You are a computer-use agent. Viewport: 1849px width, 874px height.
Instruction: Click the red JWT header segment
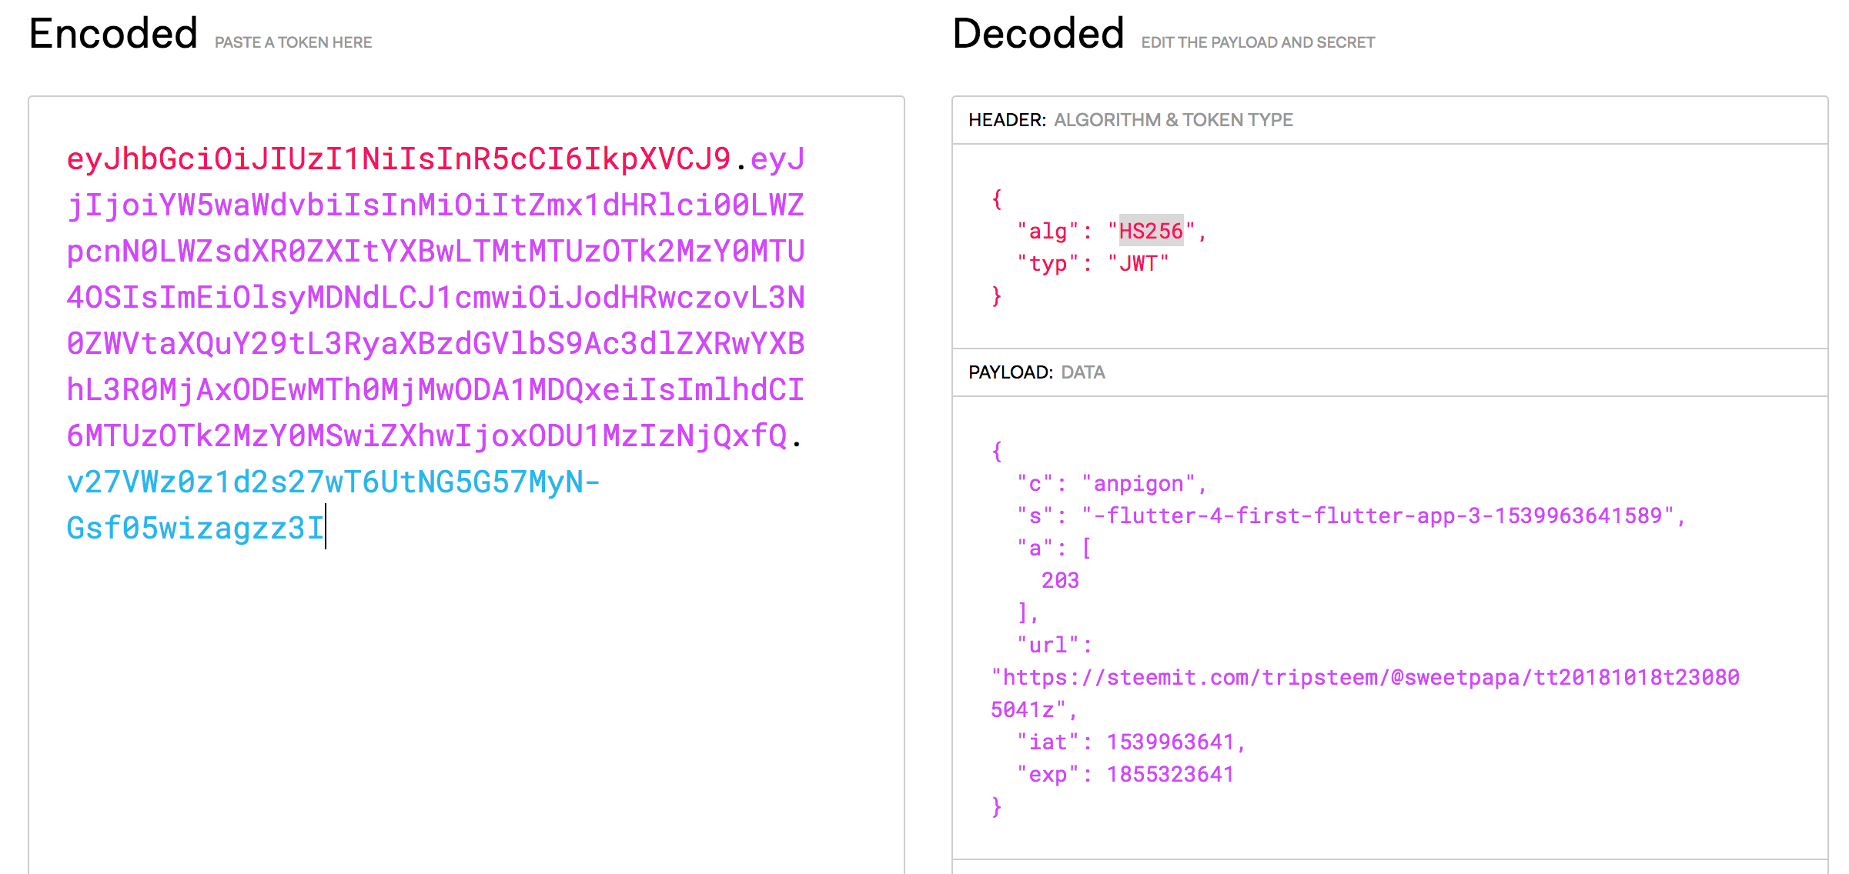398,159
